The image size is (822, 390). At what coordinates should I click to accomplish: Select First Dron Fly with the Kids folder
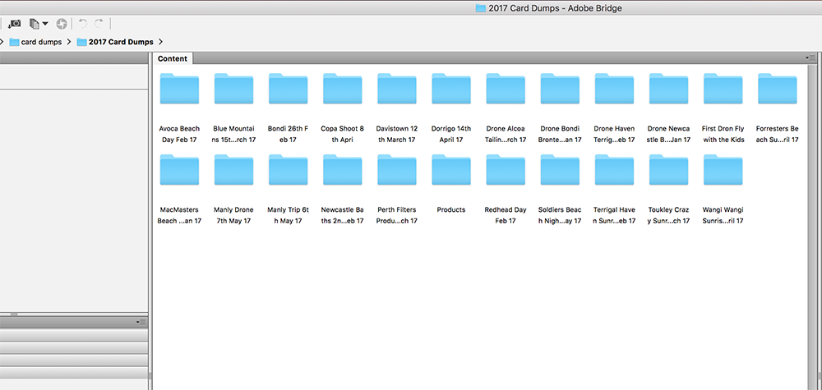pyautogui.click(x=723, y=89)
